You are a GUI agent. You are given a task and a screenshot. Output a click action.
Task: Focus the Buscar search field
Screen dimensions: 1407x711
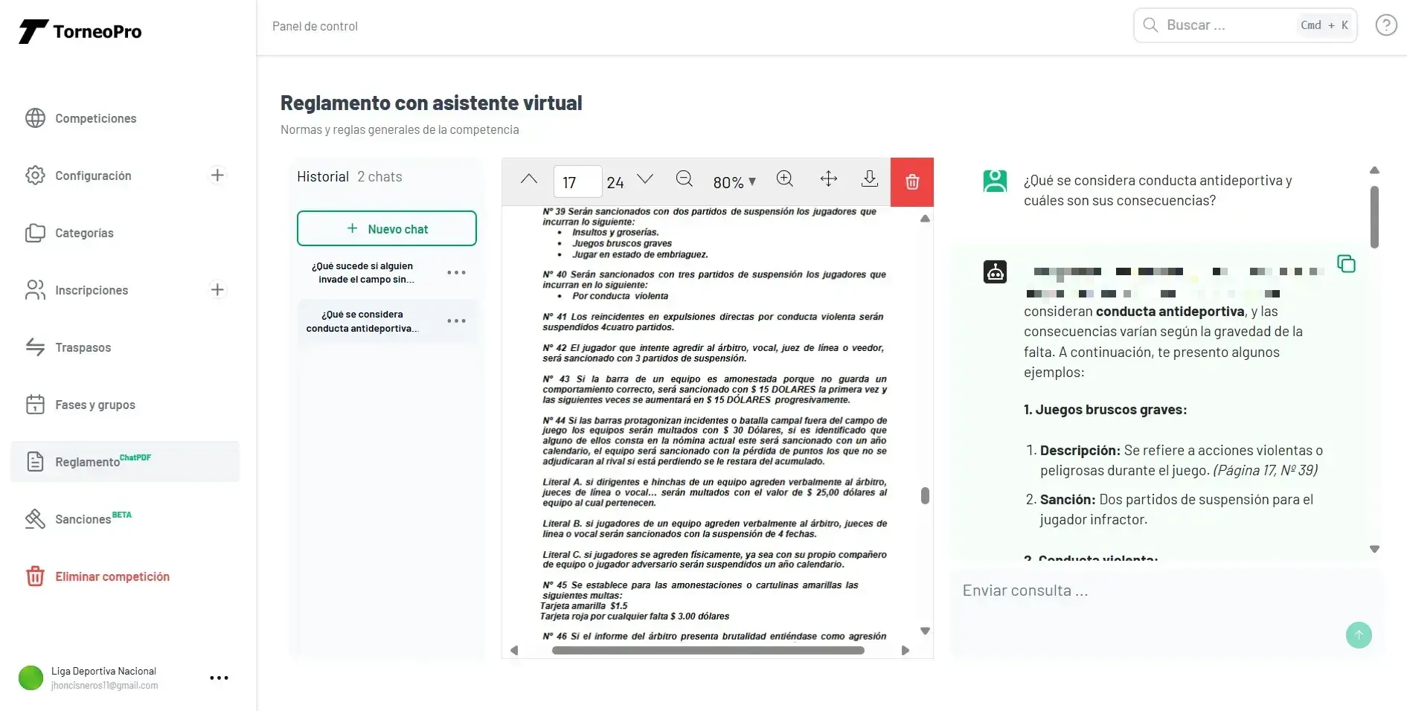(x=1245, y=25)
